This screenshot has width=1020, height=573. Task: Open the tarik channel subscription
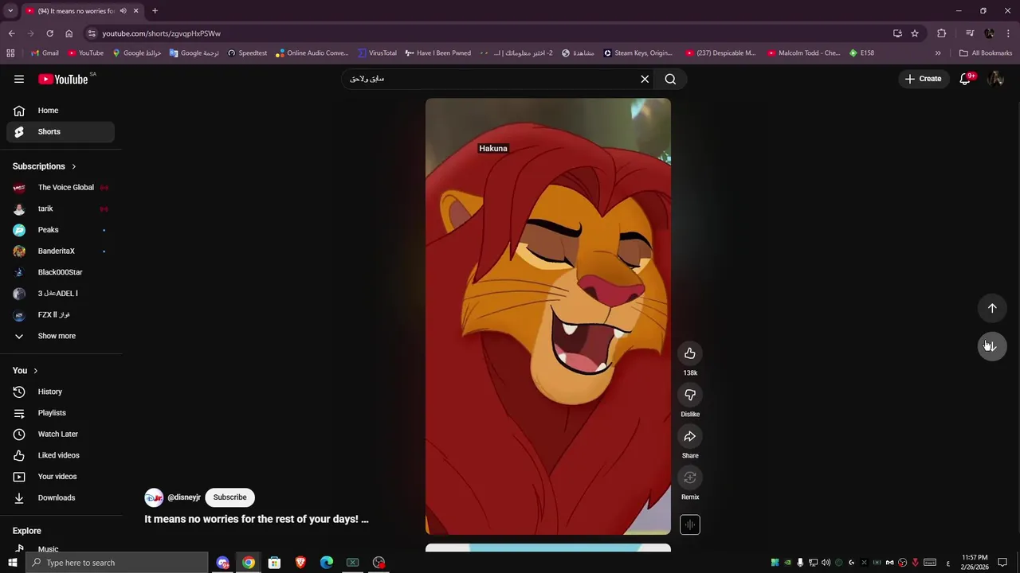pyautogui.click(x=61, y=209)
